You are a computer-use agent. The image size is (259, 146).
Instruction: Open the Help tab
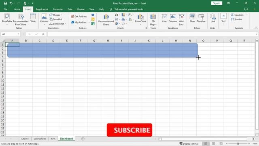point(102,9)
